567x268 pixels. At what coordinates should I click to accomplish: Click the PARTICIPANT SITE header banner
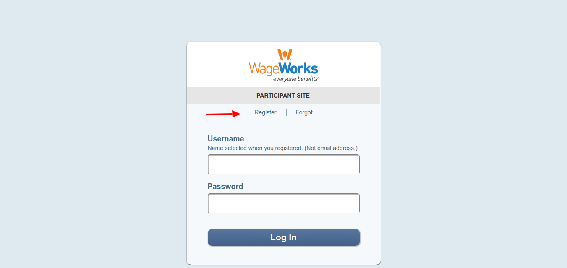(x=284, y=96)
